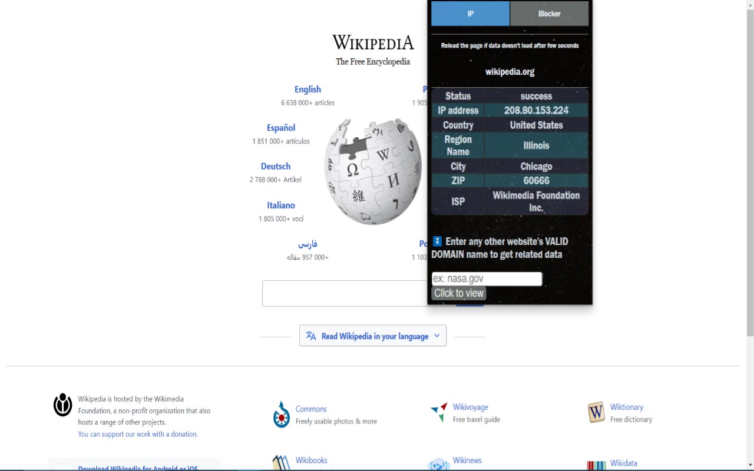Click the domain name input field

coord(487,279)
